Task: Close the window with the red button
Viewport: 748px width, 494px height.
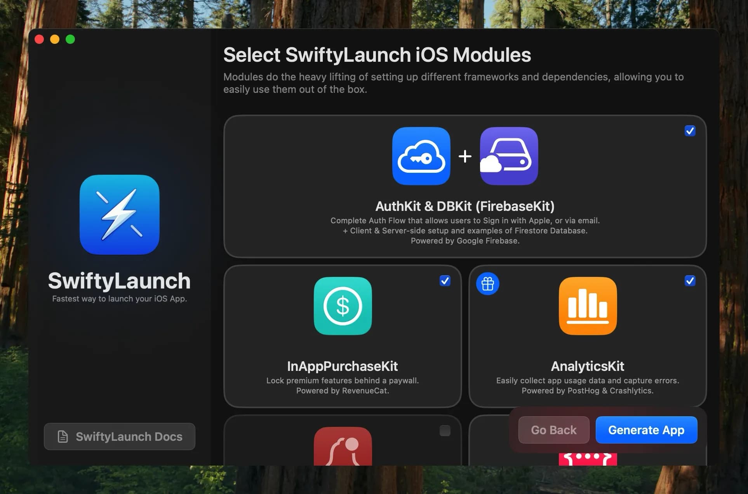Action: coord(39,39)
